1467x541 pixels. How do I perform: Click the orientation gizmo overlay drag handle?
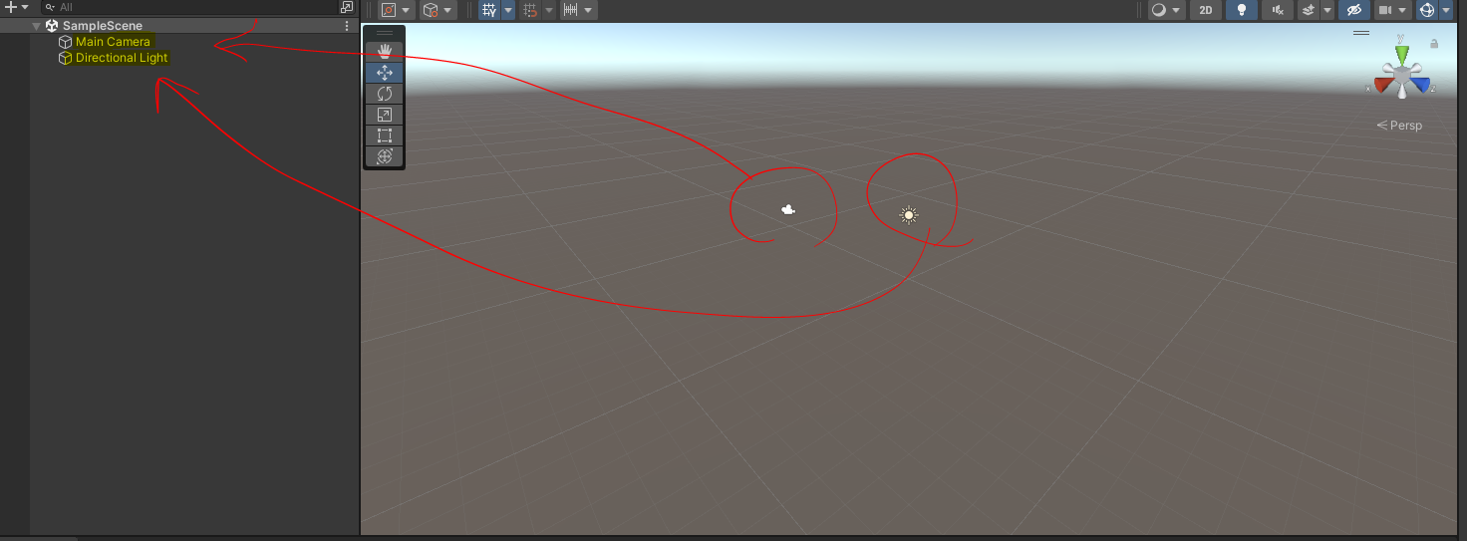1361,33
